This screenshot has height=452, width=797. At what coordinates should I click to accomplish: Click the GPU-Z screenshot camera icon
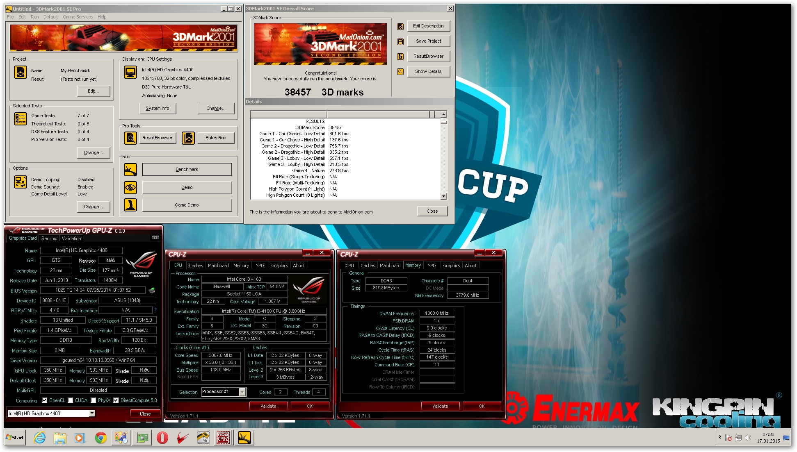click(x=155, y=238)
